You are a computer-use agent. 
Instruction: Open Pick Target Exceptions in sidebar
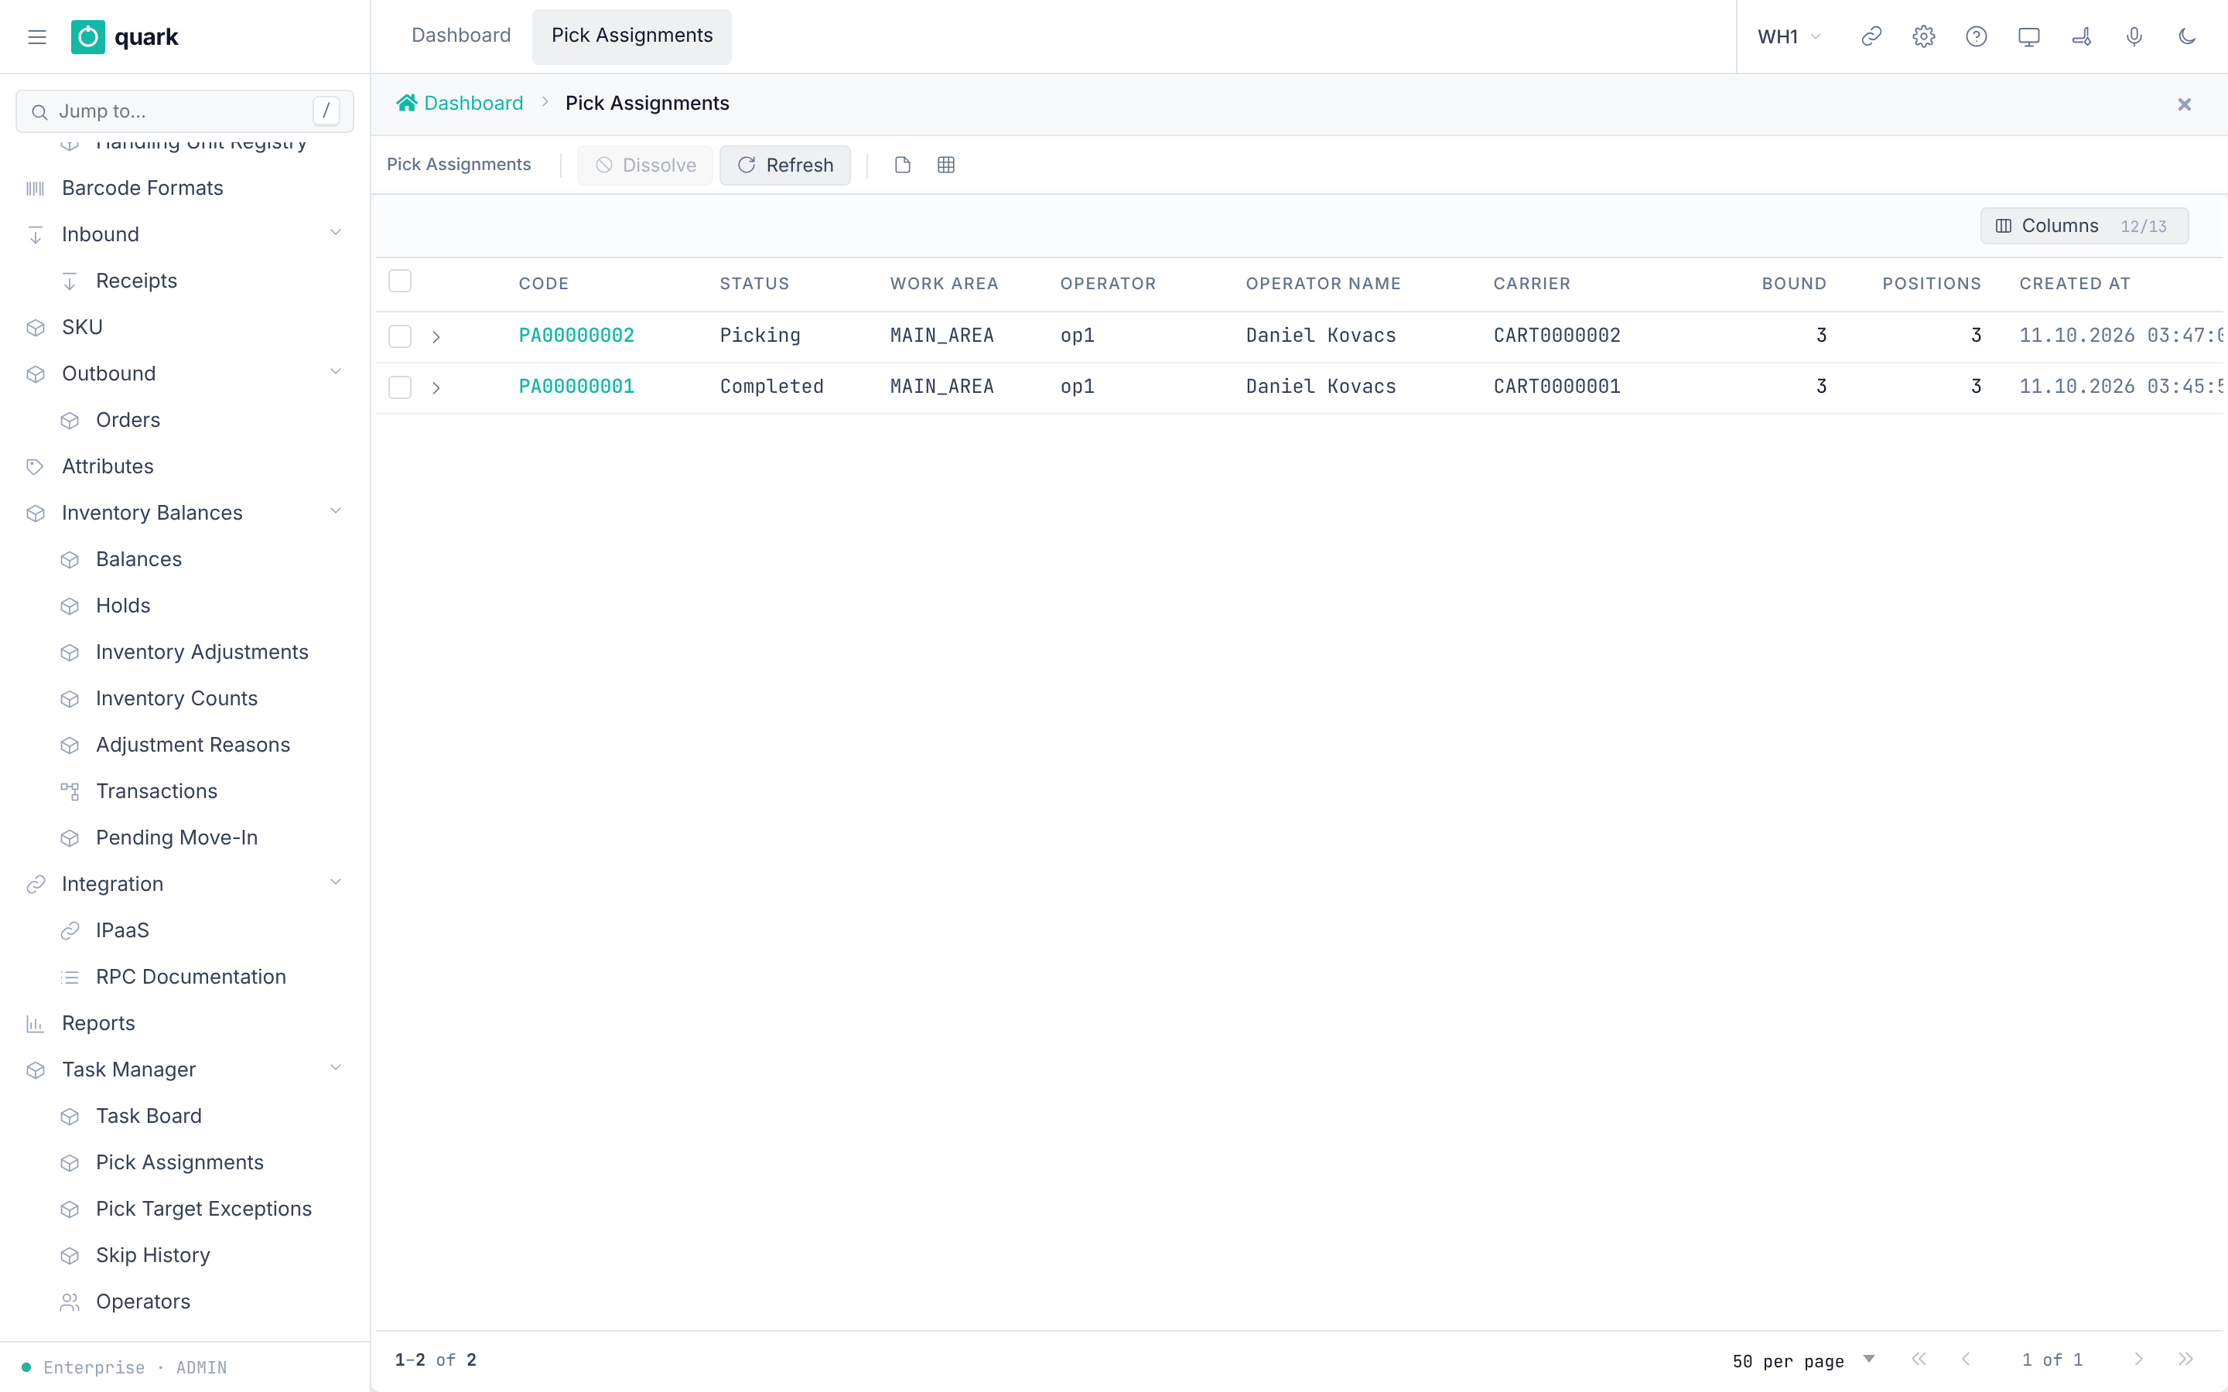pyautogui.click(x=203, y=1209)
